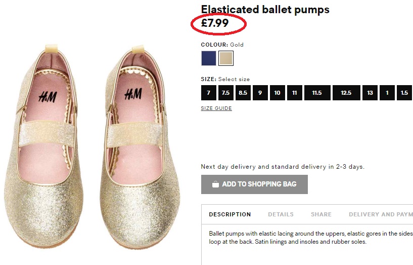The width and height of the screenshot is (413, 265).
Task: Choose size 7
Action: (208, 93)
